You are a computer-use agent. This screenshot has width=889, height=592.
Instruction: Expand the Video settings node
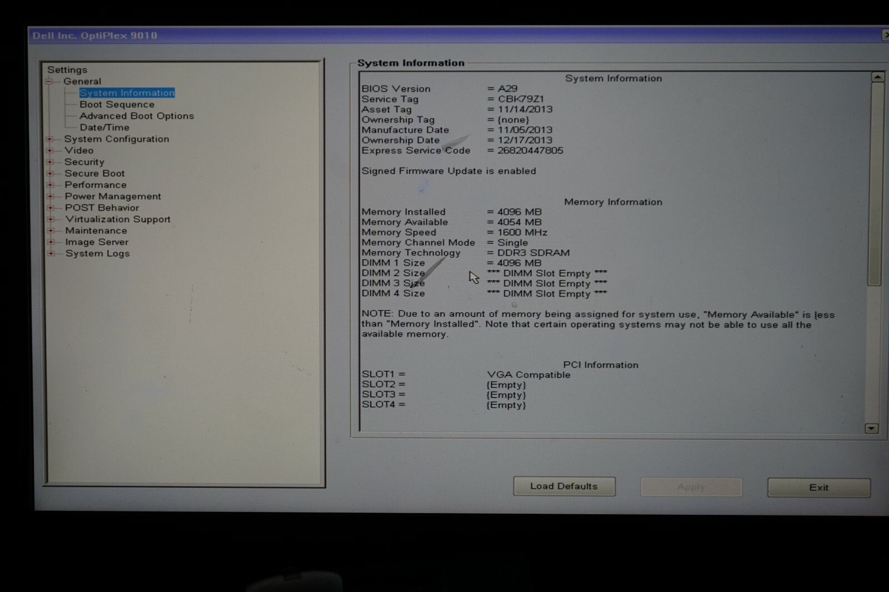pos(50,150)
